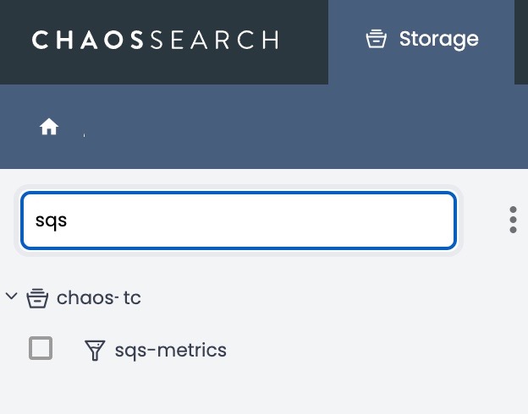528x414 pixels.
Task: Click the CHAOSSEARCH logo
Action: tap(155, 40)
